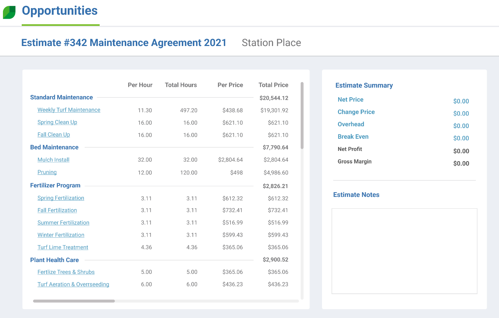Image resolution: width=499 pixels, height=318 pixels.
Task: Click the 11.30 per hour value
Action: [x=145, y=110]
